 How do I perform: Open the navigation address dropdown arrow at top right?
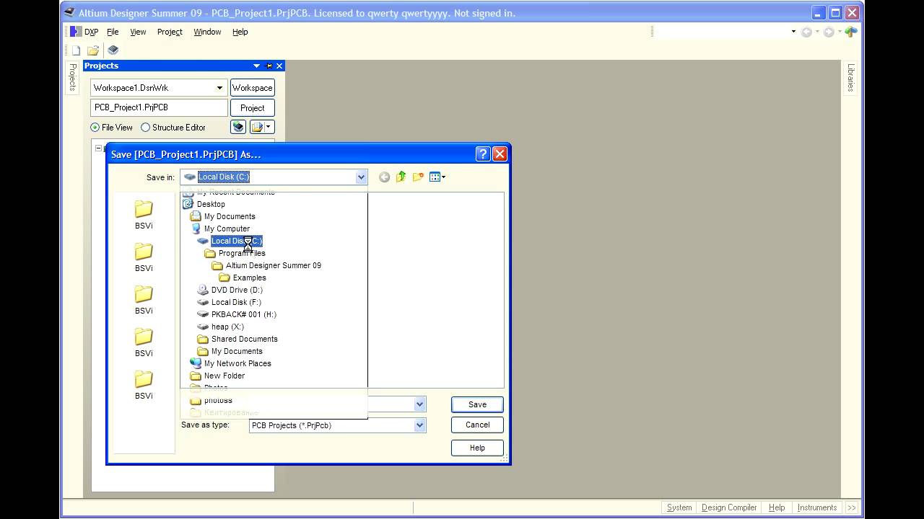tap(793, 32)
